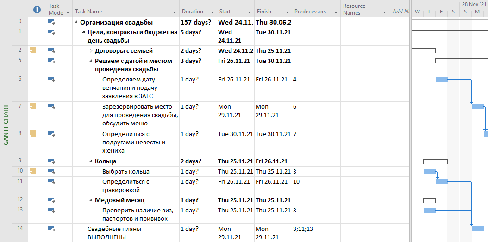Click the task mode icon on row 10
Viewport: 488px width, 242px height.
[x=51, y=171]
